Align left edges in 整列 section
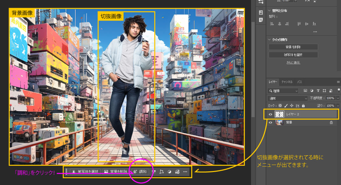This screenshot has width=341, height=185. tap(272, 24)
